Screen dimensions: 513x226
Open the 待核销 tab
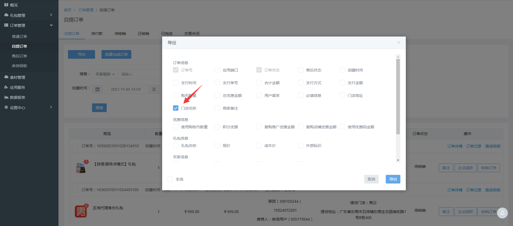[x=120, y=34]
